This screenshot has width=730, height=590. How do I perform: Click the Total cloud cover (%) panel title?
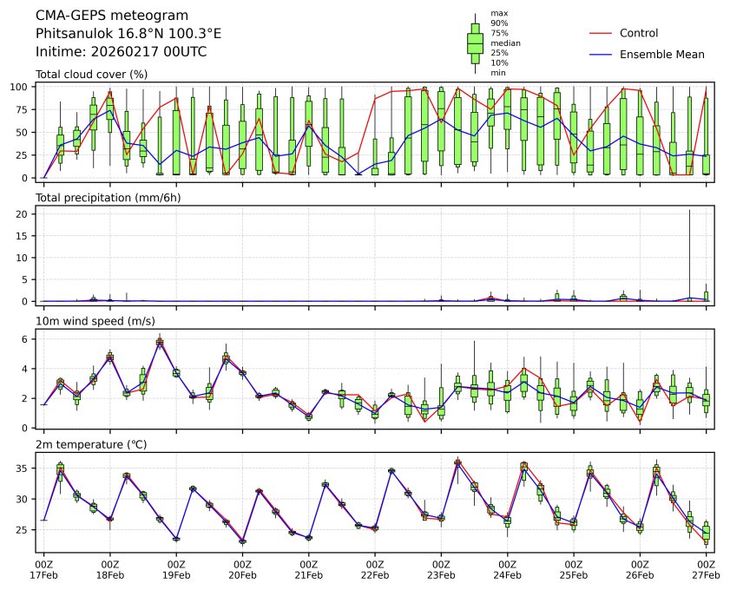[91, 75]
